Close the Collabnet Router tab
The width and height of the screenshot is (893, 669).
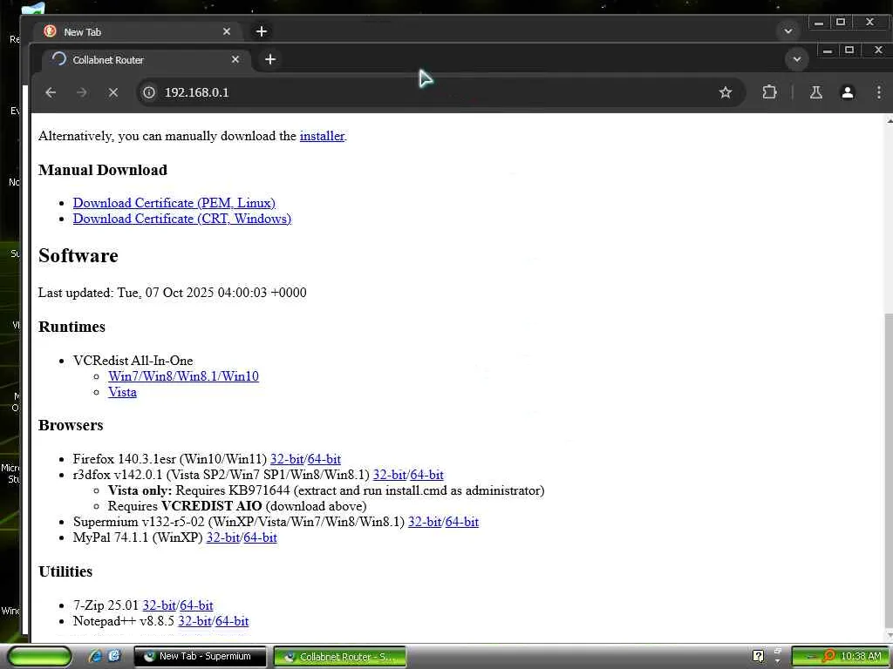click(x=235, y=59)
